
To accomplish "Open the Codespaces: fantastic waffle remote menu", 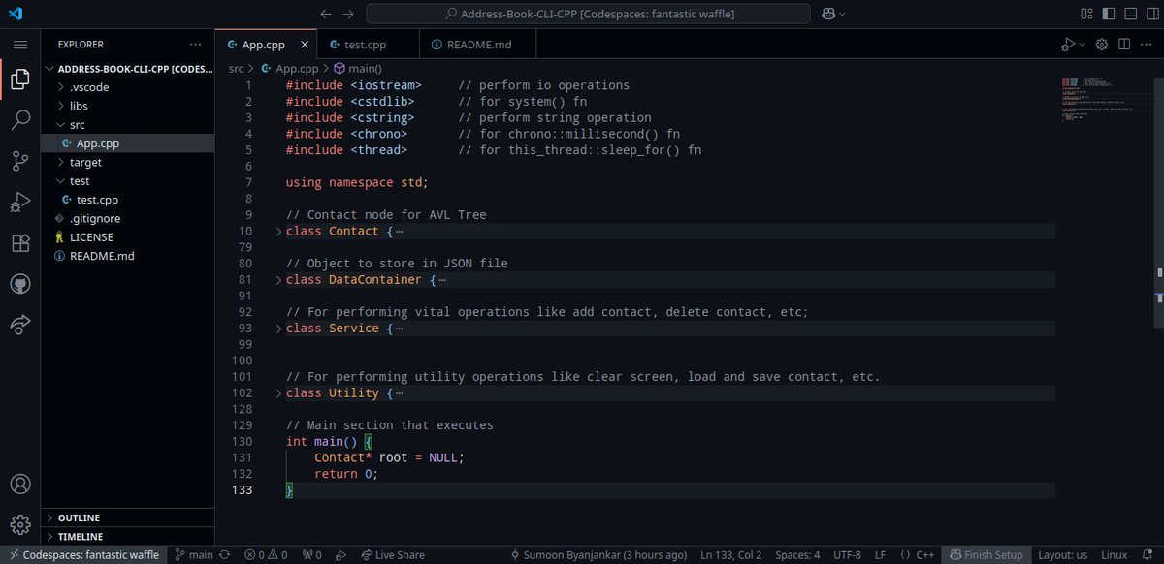I will coord(84,555).
